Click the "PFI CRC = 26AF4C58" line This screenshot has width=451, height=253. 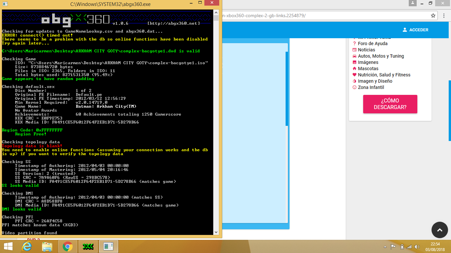(39, 221)
